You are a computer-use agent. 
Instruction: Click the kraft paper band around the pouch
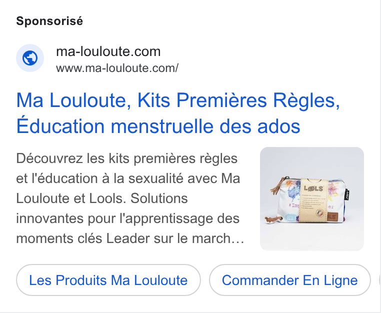click(313, 200)
